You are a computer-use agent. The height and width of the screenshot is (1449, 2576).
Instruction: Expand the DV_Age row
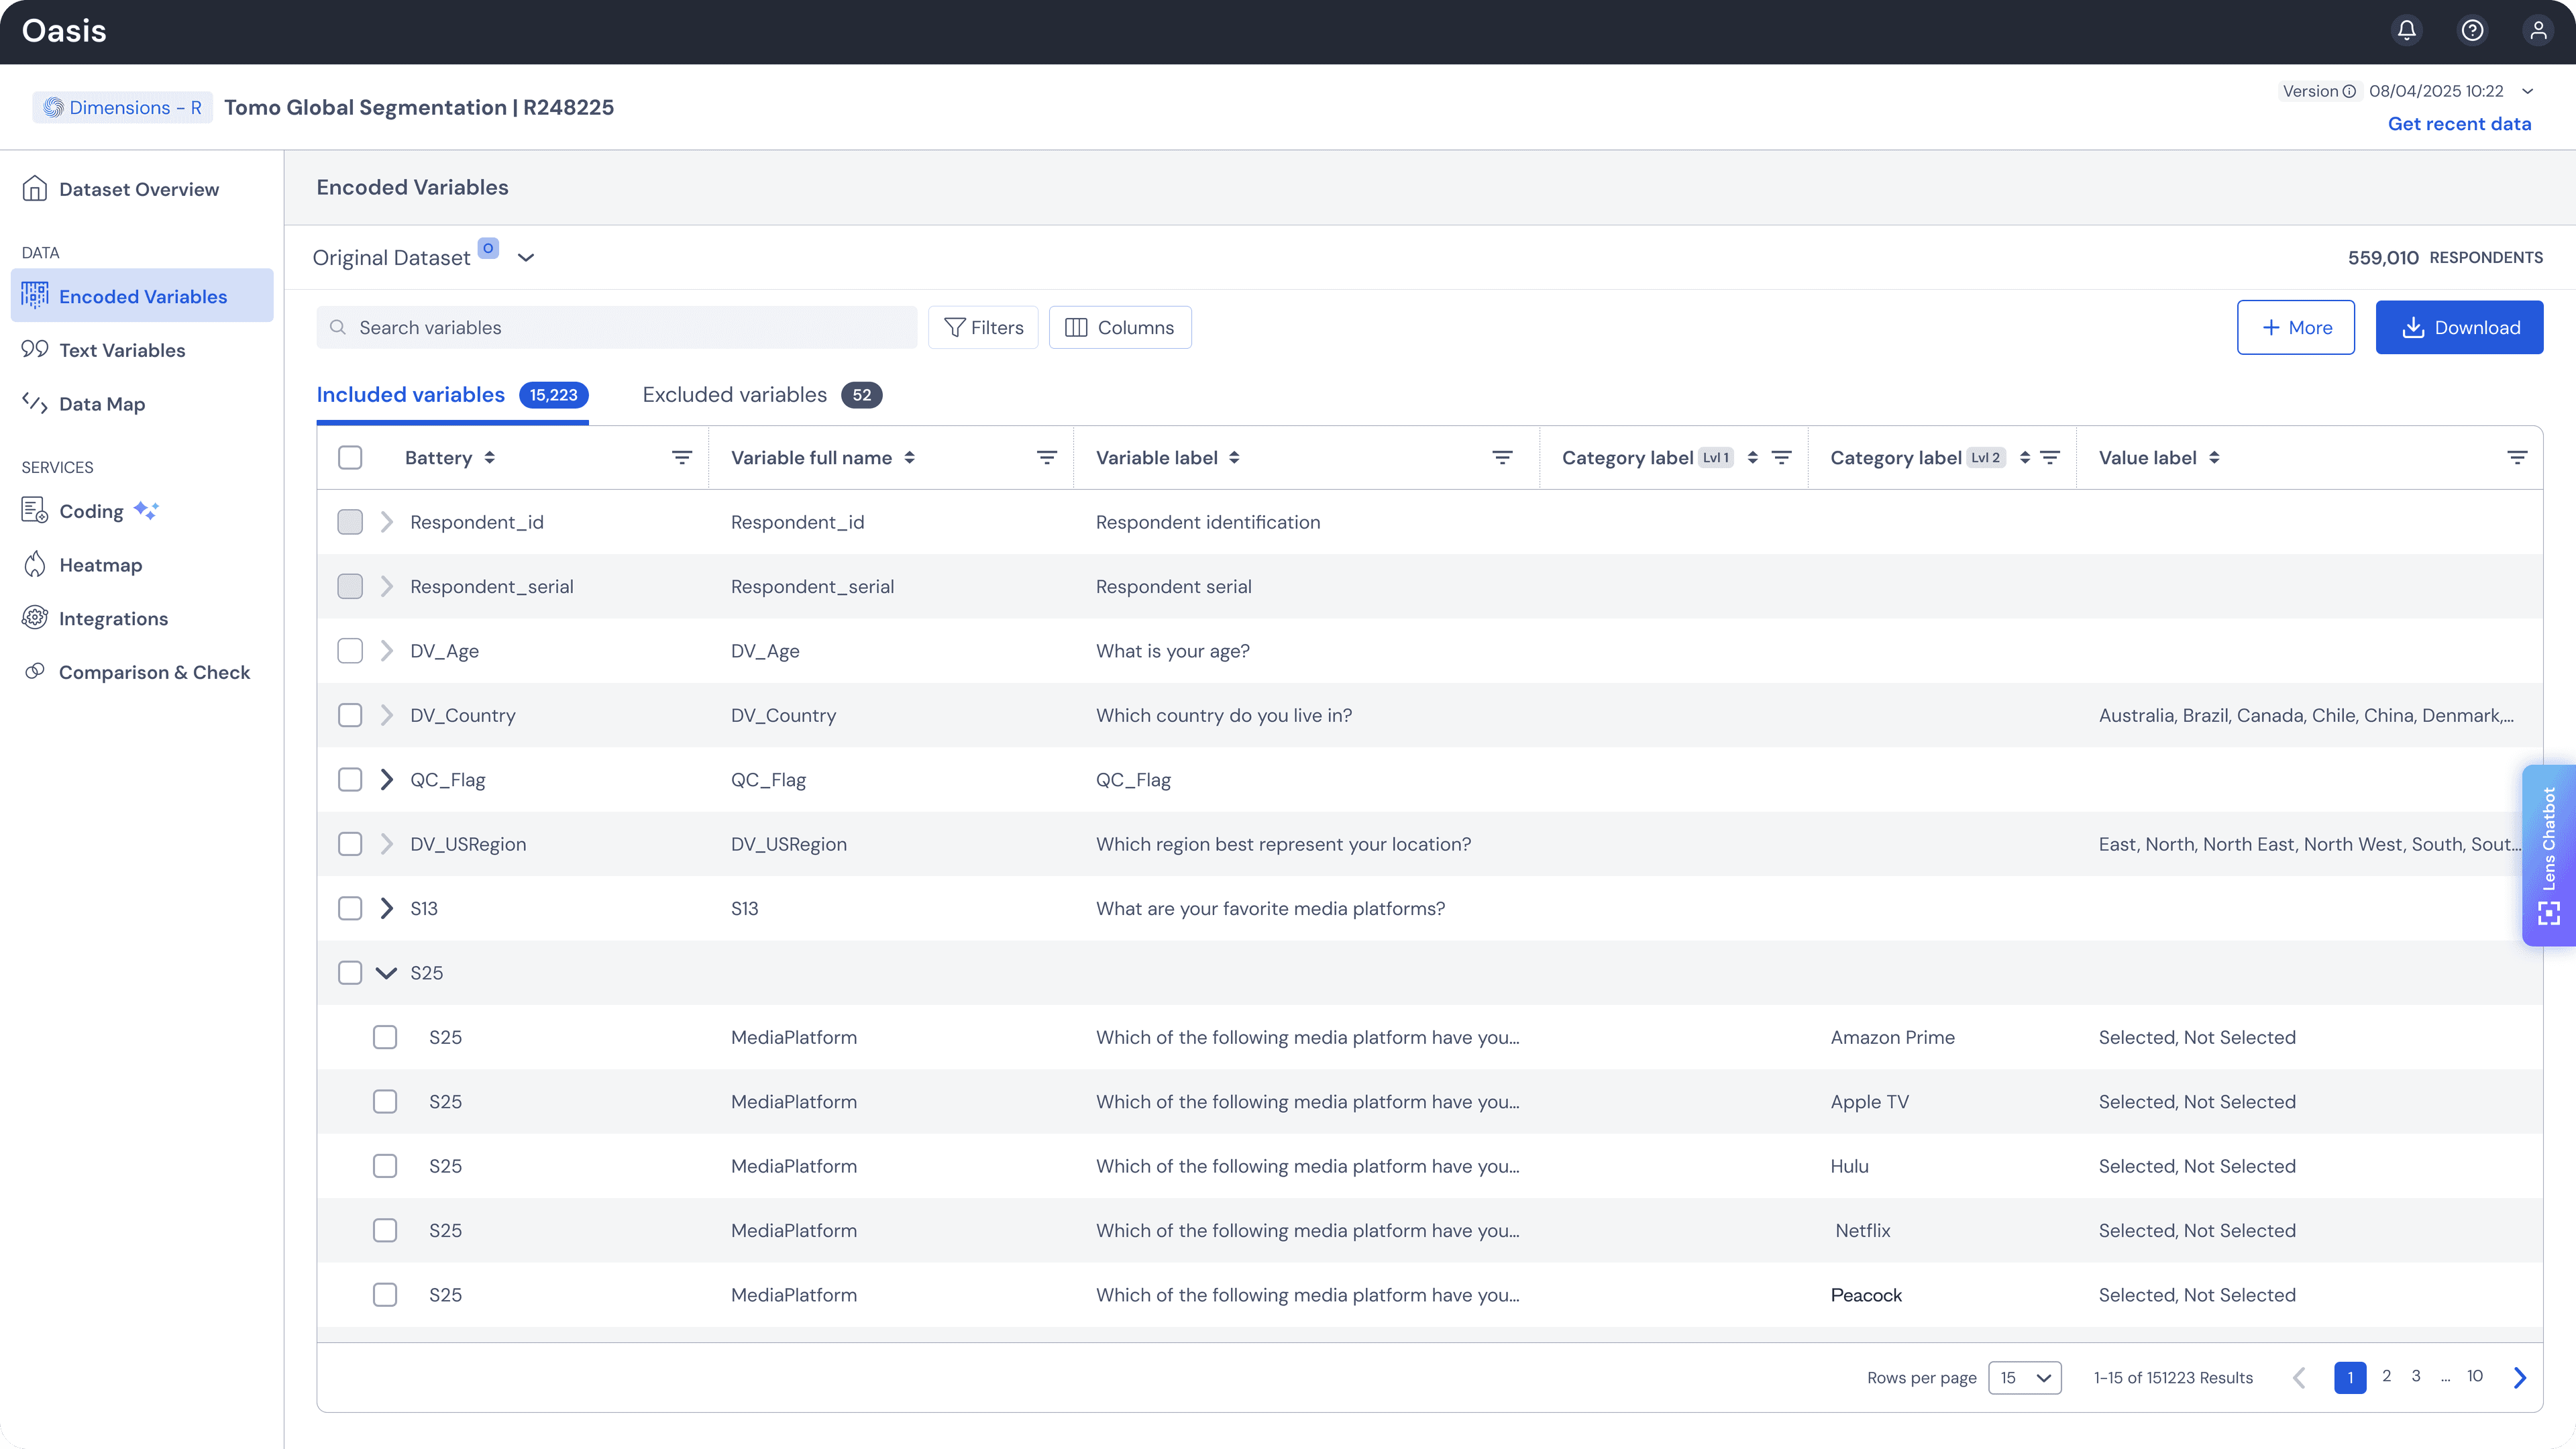point(387,651)
